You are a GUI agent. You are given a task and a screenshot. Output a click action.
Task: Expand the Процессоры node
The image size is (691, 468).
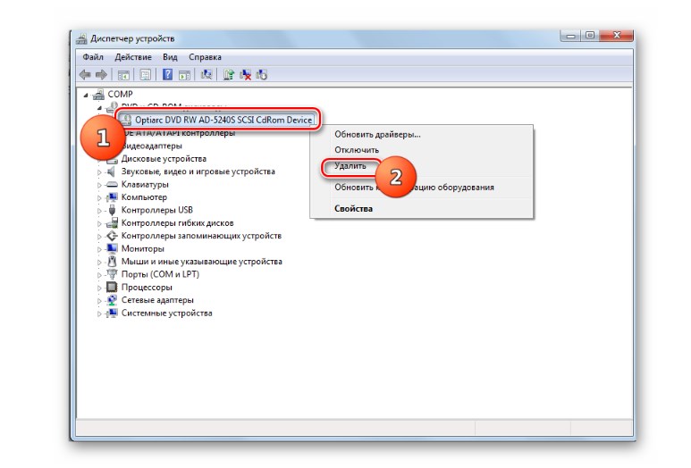(x=99, y=288)
